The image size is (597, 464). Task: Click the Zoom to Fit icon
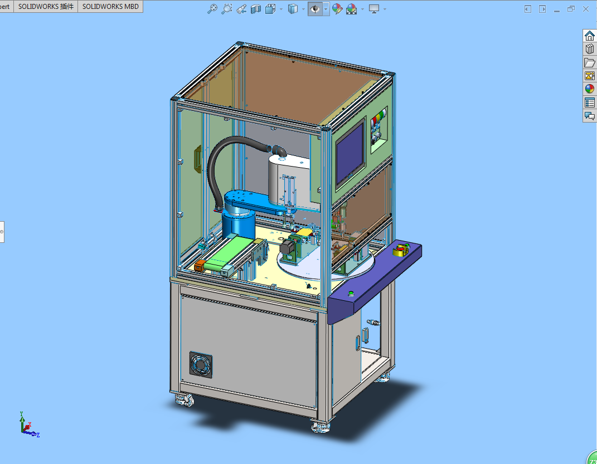pos(212,9)
